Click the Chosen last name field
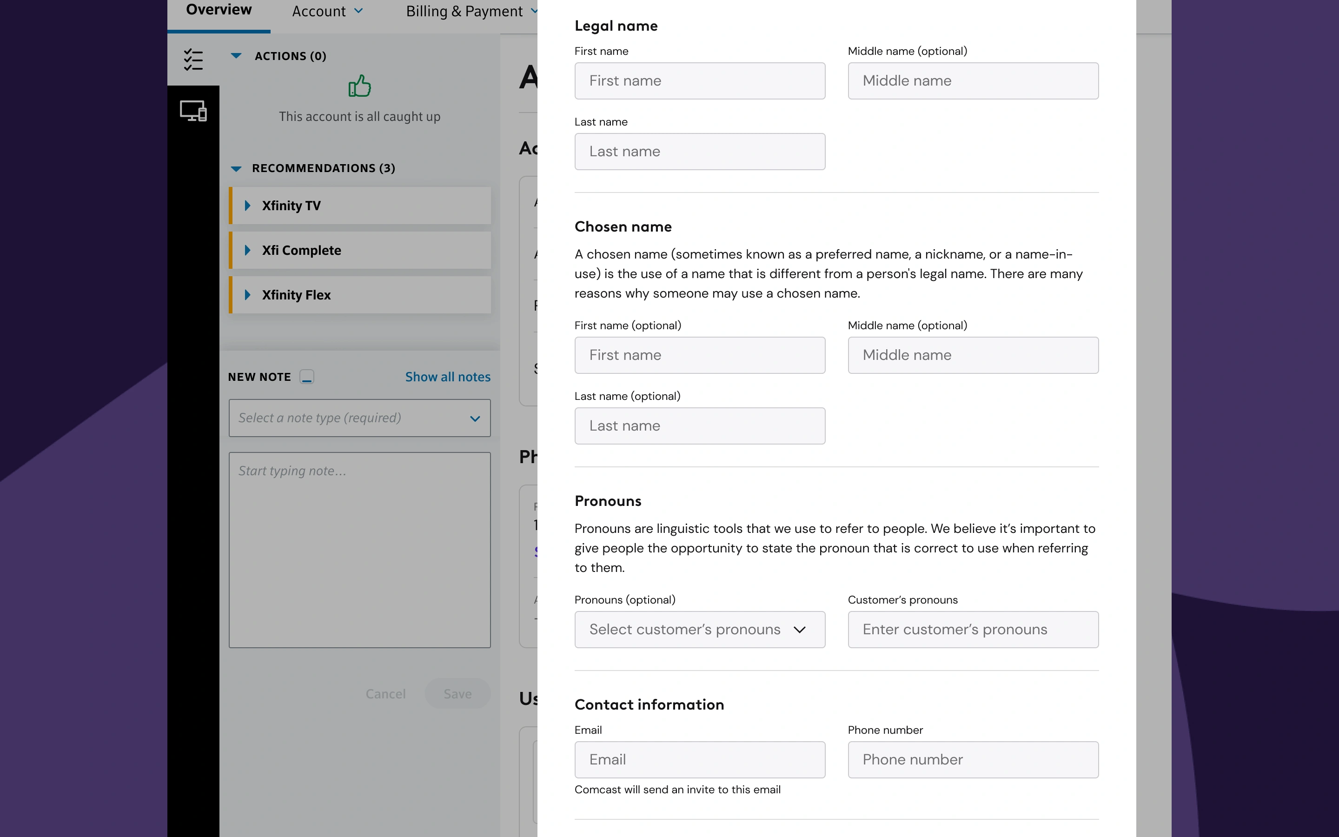 coord(700,426)
